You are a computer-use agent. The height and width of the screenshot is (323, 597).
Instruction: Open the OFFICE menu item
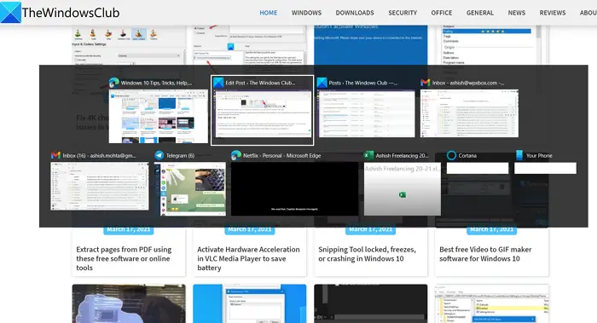(x=442, y=13)
